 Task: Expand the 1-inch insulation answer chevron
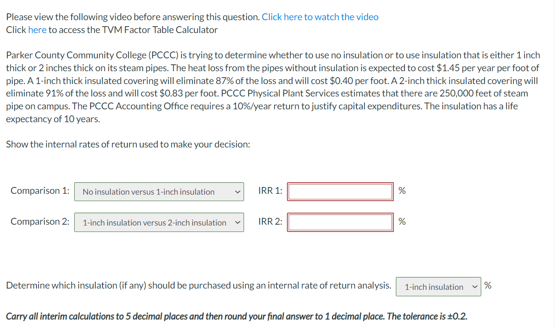pos(474,286)
